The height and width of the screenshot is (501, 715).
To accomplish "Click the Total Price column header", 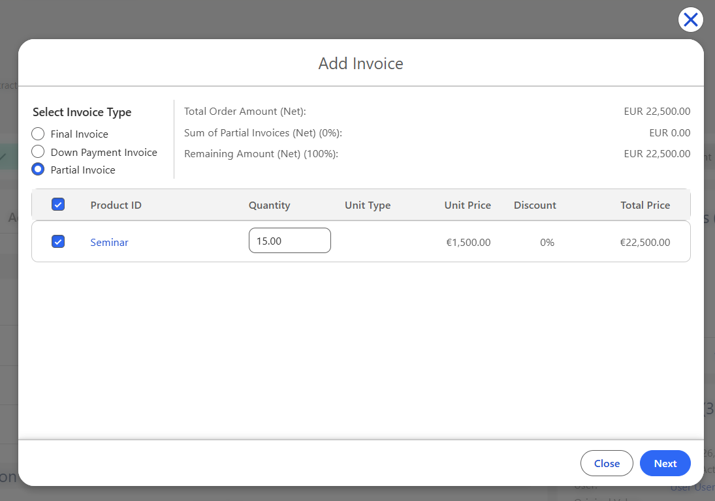I will point(645,205).
